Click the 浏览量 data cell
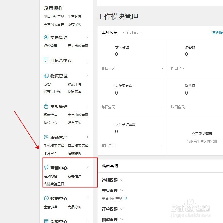 pos(195,97)
